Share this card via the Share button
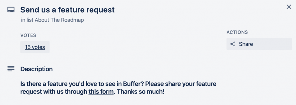Viewport: 296px width, 105px height. 259,44
